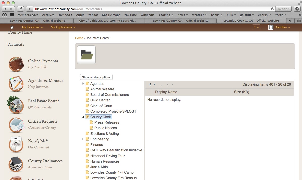302x180 pixels.
Task: Select the Historical Driving Tour folder
Action: click(108, 156)
